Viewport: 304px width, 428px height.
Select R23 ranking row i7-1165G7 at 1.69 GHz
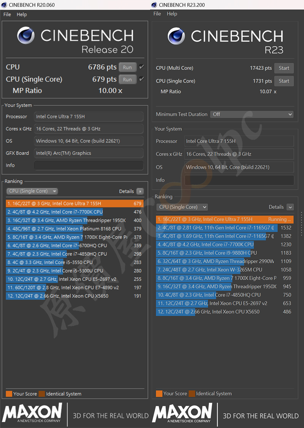point(225,236)
